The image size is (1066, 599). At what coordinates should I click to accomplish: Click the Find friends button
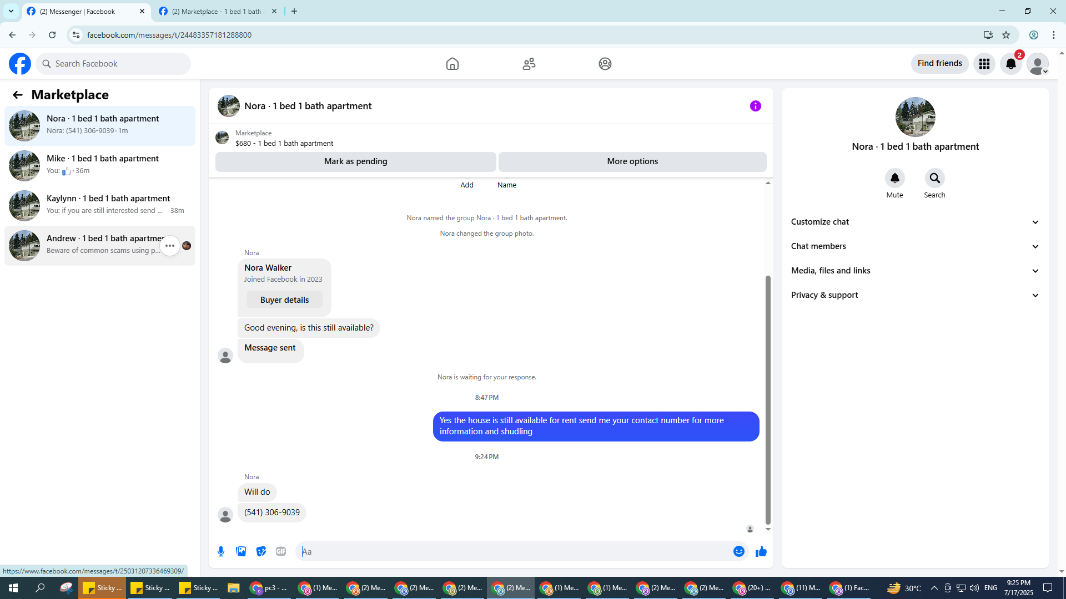click(x=939, y=64)
